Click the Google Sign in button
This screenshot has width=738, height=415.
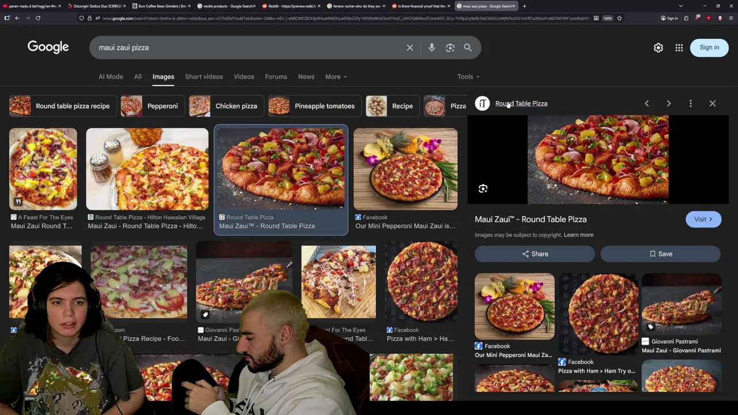(x=709, y=48)
